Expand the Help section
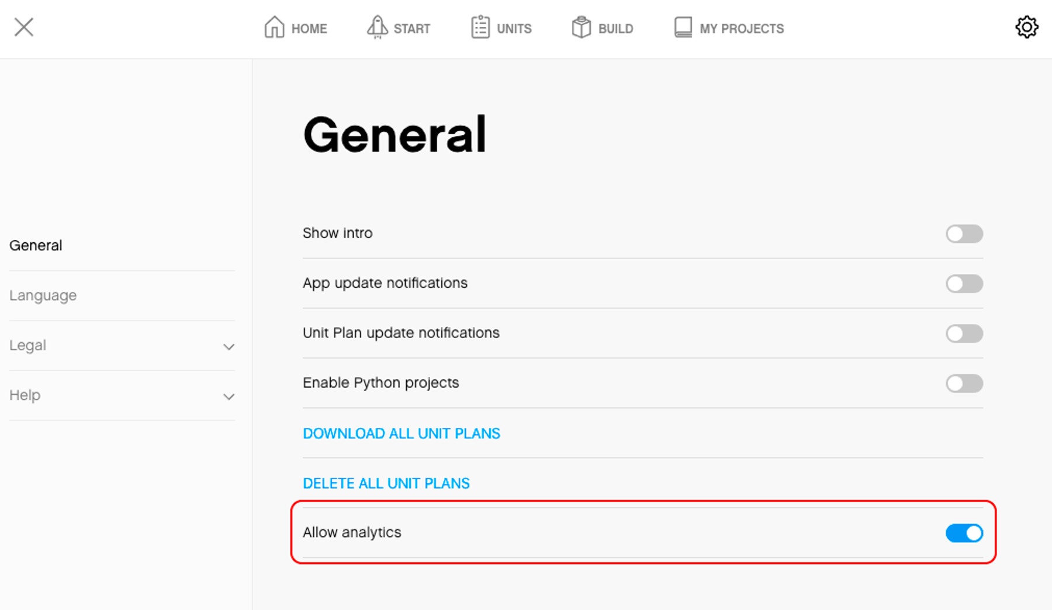Image resolution: width=1052 pixels, height=610 pixels. pos(229,396)
